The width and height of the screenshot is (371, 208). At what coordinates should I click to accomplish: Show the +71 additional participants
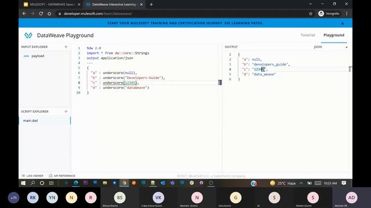13,198
